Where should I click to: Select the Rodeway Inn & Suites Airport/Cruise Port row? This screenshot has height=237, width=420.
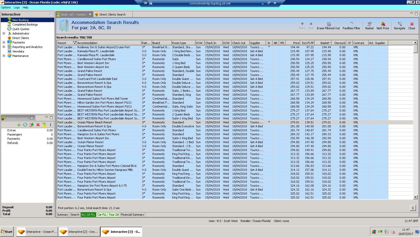222,47
